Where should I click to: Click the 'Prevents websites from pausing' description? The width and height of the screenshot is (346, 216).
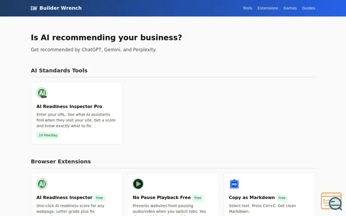(x=169, y=210)
